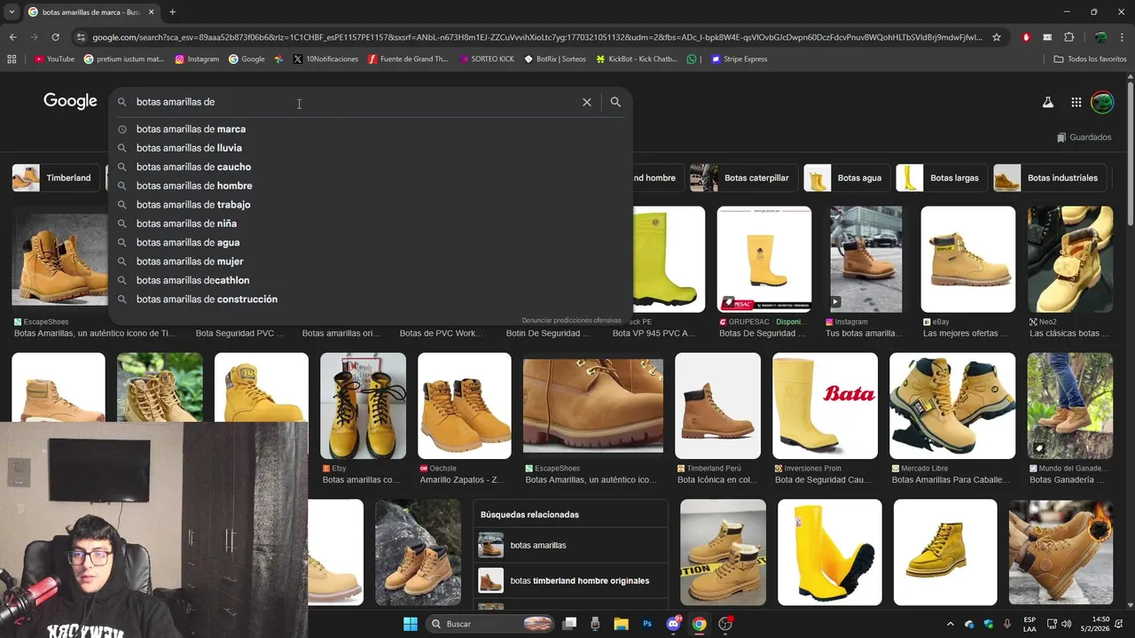Screen dimensions: 1135x638
Task: Clear the search text with the X icon
Action: click(x=587, y=102)
